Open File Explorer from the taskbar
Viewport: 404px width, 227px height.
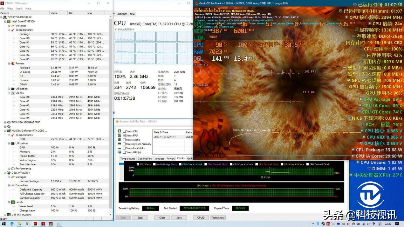(20, 224)
